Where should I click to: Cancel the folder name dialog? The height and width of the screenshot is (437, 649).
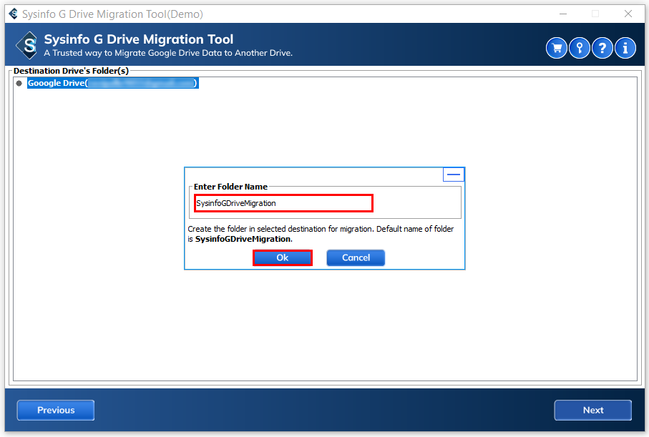tap(356, 257)
